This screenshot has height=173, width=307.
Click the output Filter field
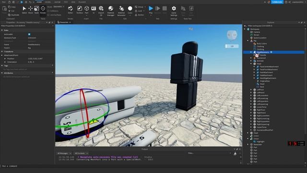pyautogui.click(x=209, y=153)
